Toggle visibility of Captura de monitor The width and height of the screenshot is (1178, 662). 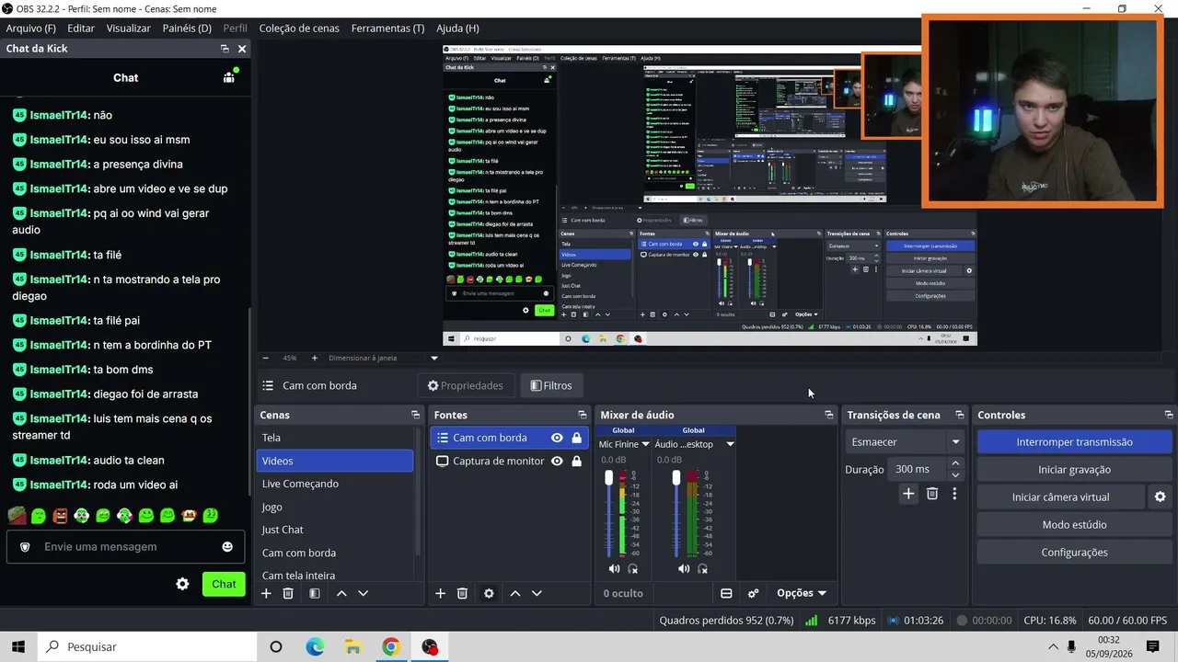click(x=557, y=461)
